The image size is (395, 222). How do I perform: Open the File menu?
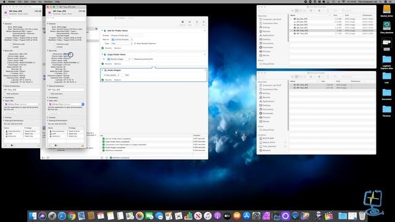19,1
